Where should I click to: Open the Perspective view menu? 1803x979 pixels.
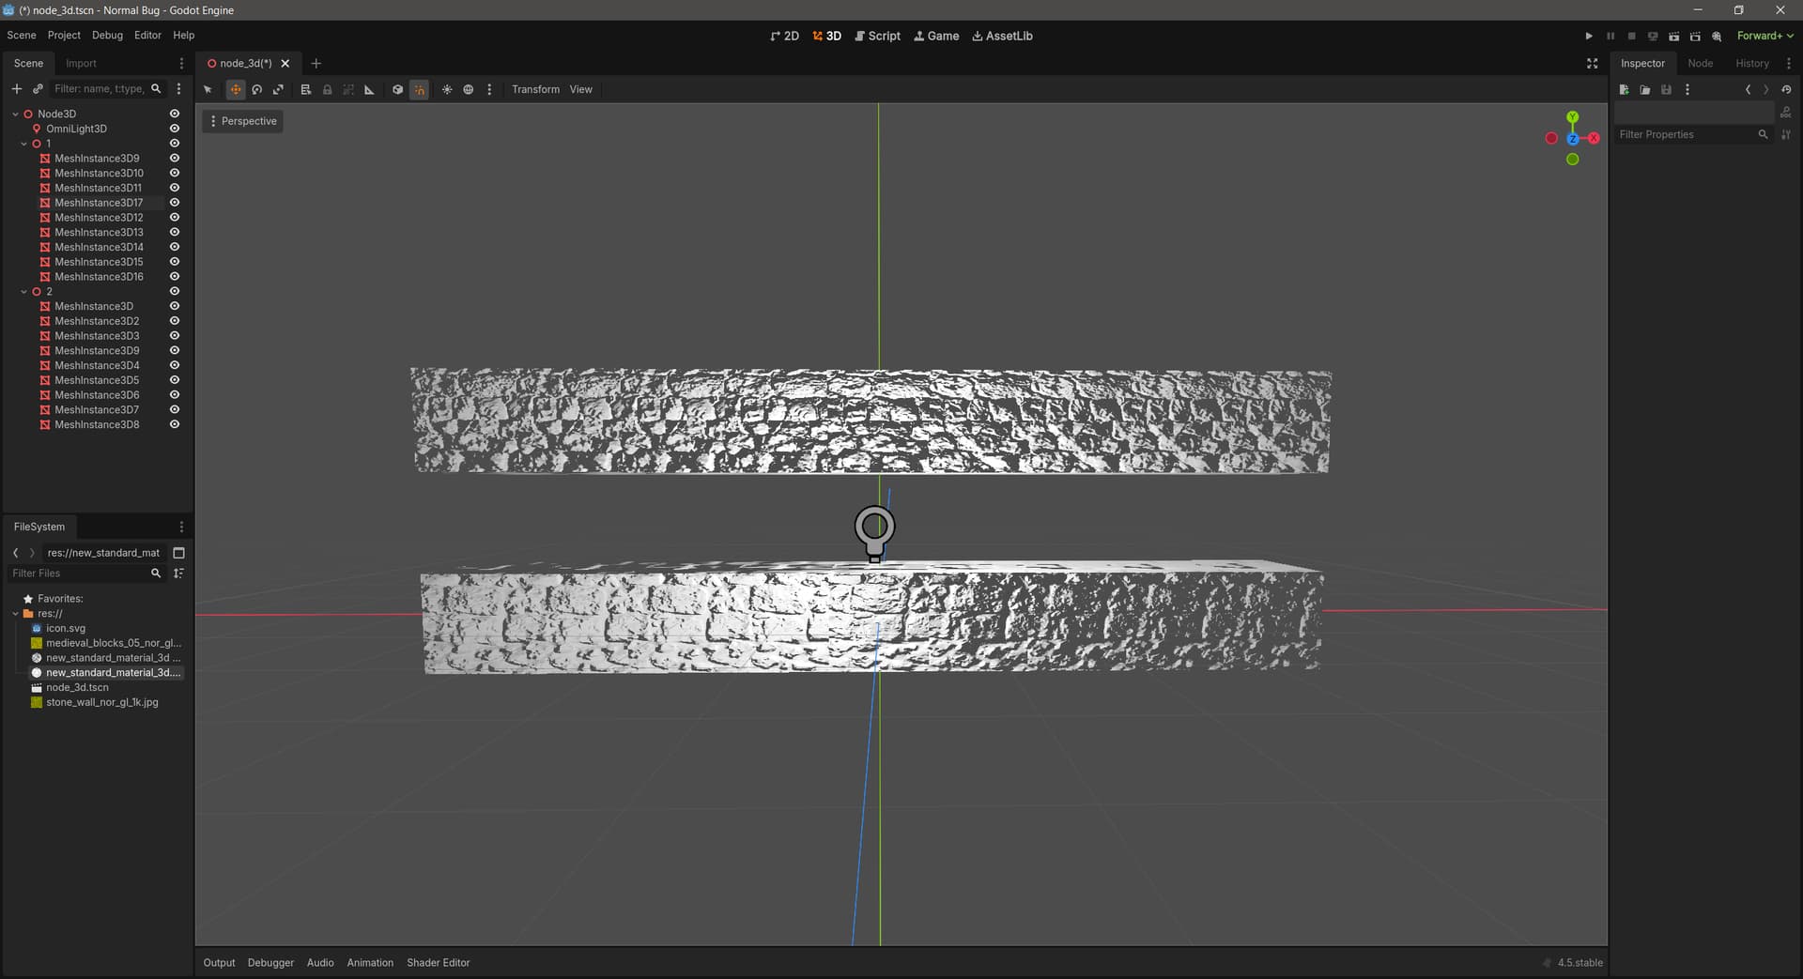tap(242, 121)
